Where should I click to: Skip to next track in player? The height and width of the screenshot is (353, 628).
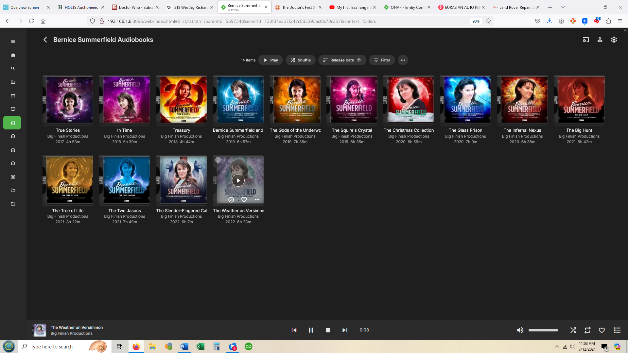coord(345,330)
